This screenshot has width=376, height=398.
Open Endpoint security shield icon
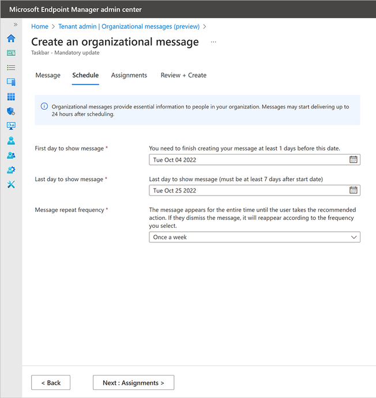point(11,111)
